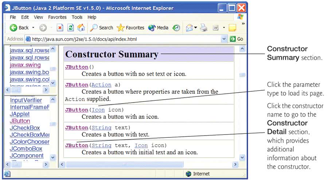The height and width of the screenshot is (180, 328).
Task: Open the Help menu
Action: click(x=92, y=17)
